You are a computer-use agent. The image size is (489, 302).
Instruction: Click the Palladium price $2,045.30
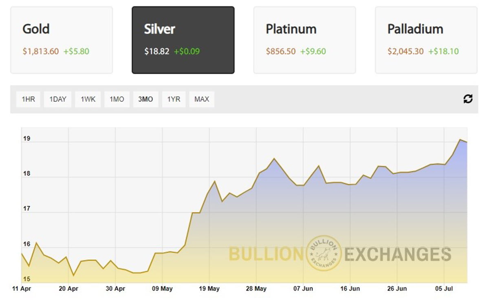click(405, 52)
